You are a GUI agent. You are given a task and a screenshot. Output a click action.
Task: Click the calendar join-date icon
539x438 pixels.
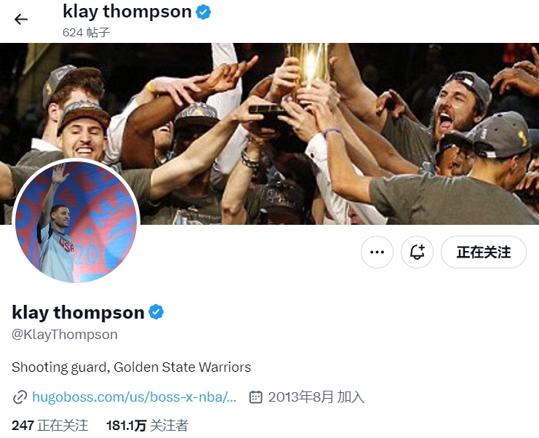point(256,397)
